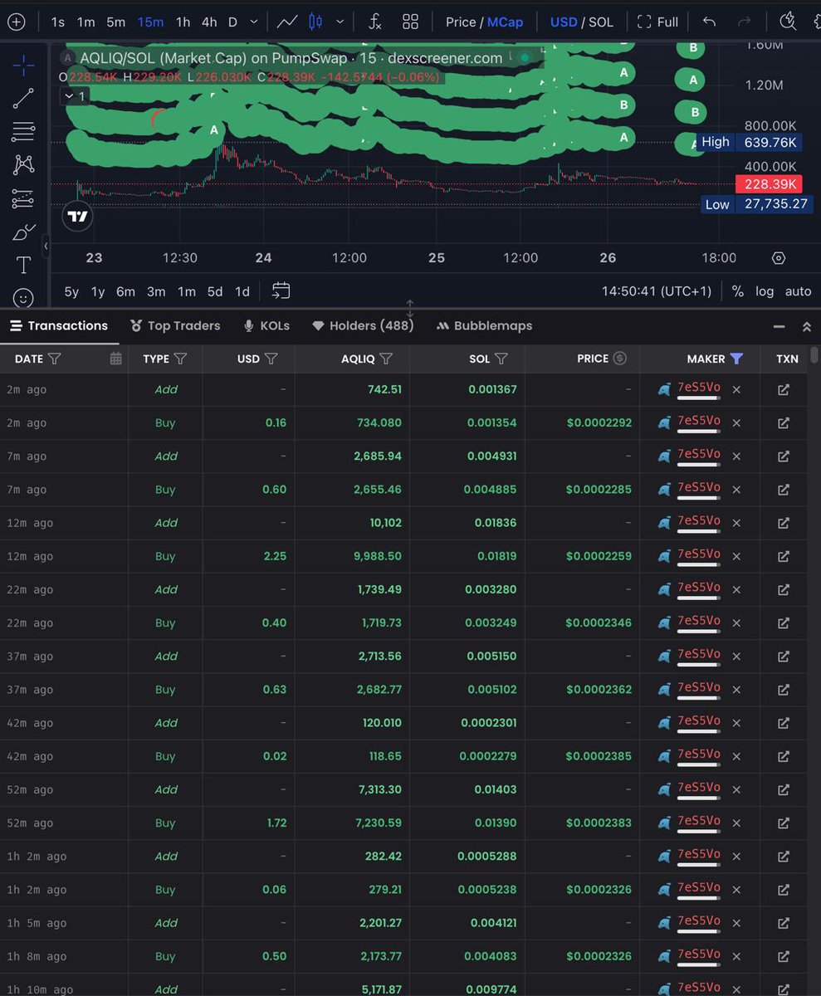
Task: Open the TYPE column filter
Action: point(180,359)
